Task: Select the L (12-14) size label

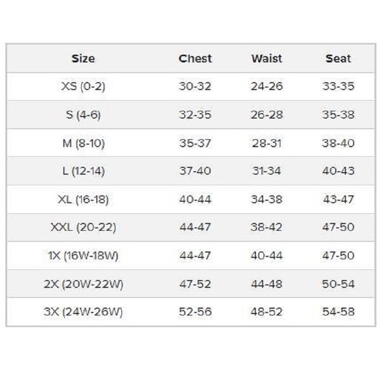Action: pyautogui.click(x=83, y=171)
